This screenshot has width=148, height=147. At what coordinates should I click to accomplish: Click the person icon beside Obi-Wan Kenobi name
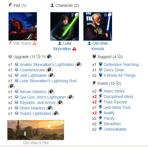[89, 43]
